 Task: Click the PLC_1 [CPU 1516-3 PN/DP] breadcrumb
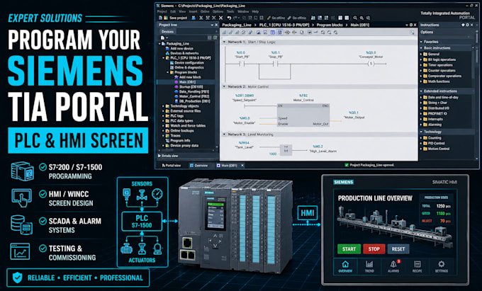286,25
